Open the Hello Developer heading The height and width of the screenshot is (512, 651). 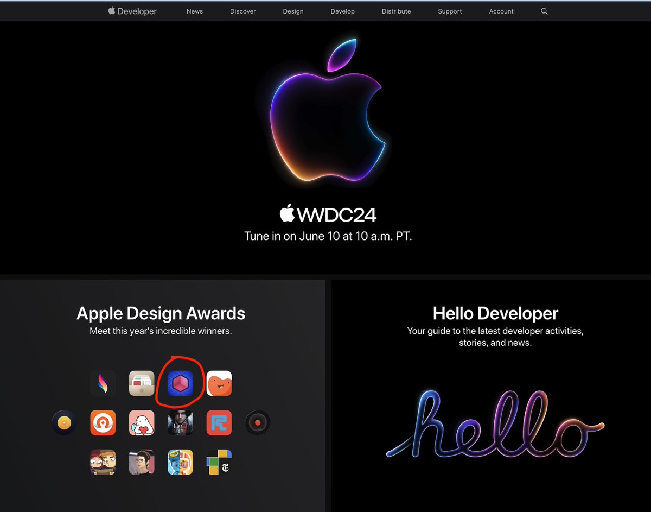click(495, 313)
